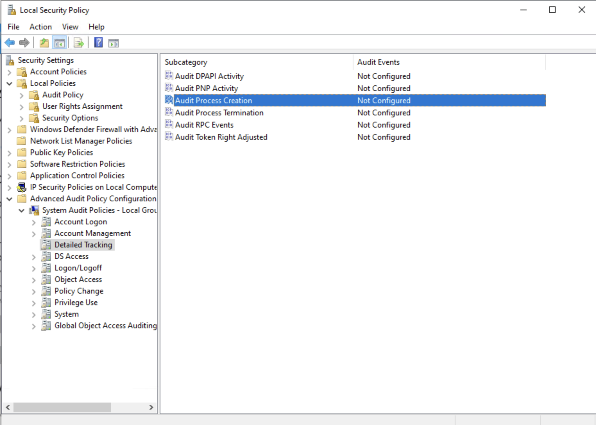Click the Help icon in the toolbar
596x425 pixels.
[98, 42]
